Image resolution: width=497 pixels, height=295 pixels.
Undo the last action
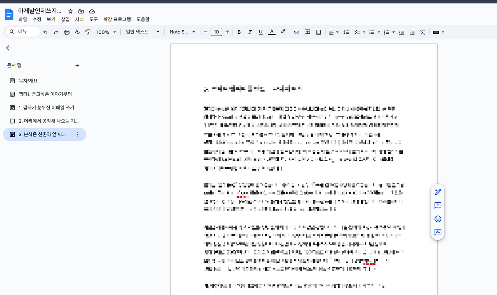[x=45, y=32]
